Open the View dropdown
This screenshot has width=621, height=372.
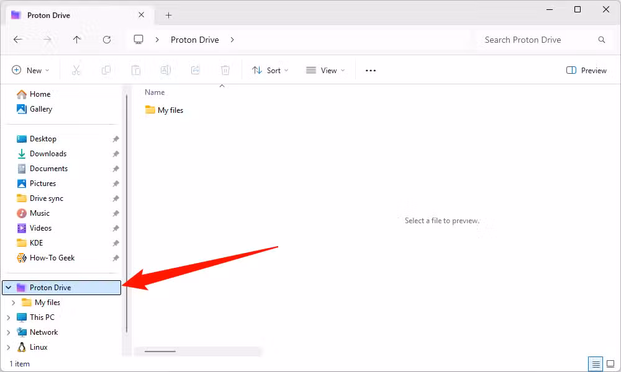coord(325,70)
